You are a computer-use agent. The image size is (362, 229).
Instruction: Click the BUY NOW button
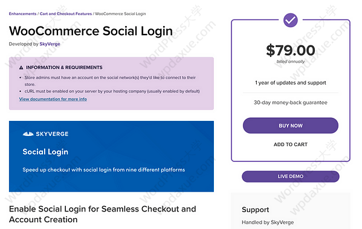tap(291, 126)
